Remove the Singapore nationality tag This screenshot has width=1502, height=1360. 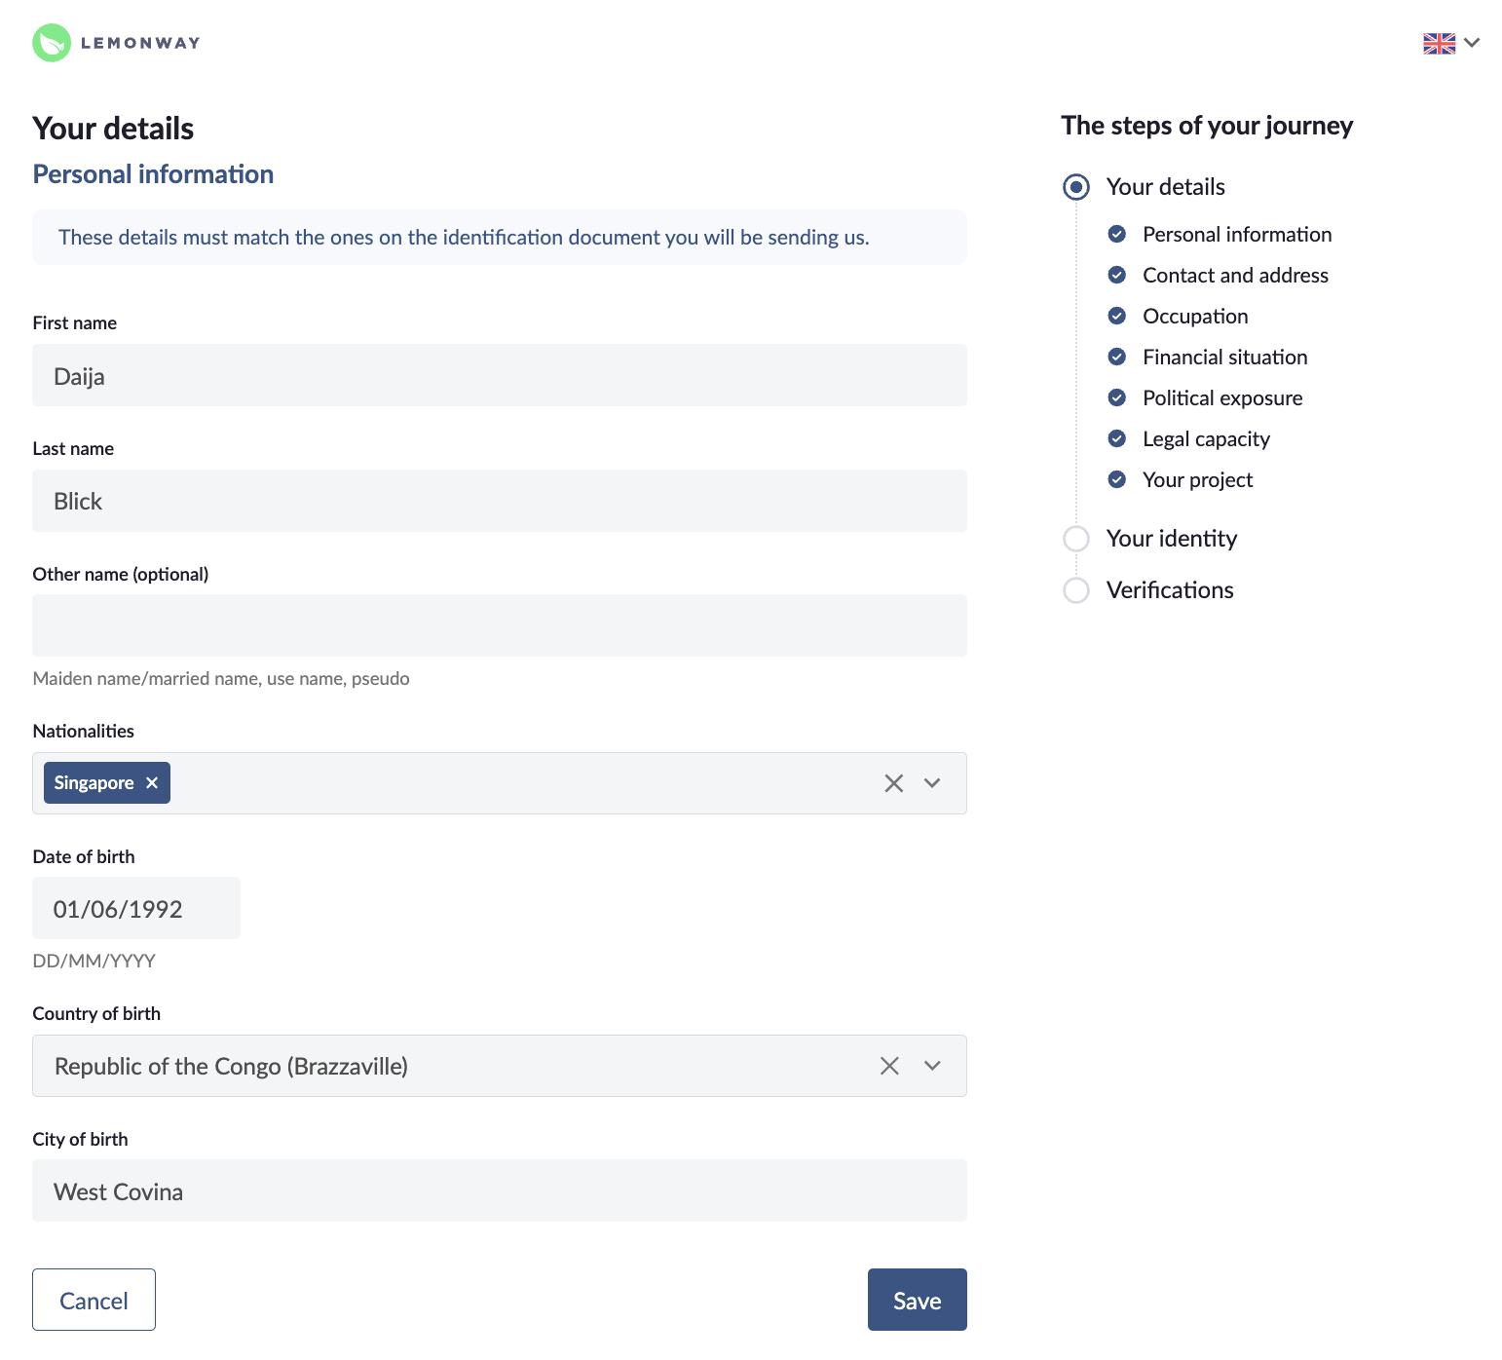click(x=152, y=783)
